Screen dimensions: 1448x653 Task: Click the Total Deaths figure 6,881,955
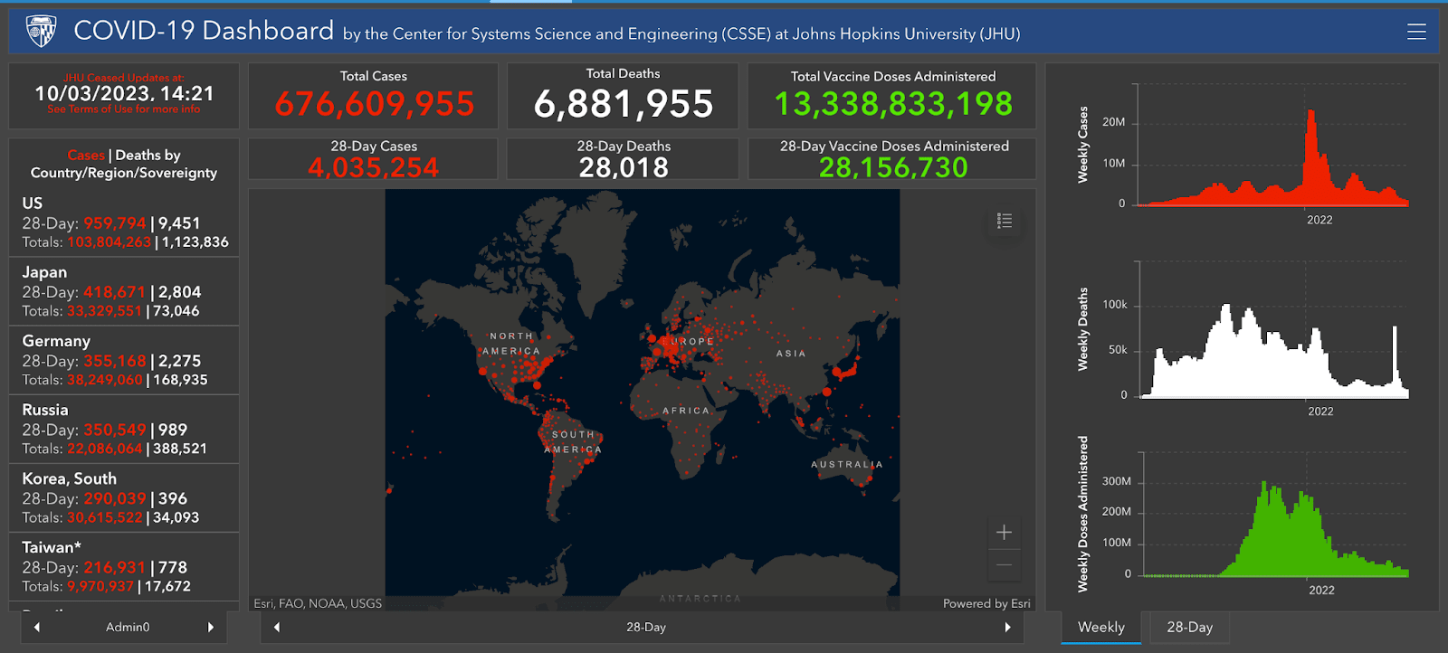pyautogui.click(x=624, y=104)
